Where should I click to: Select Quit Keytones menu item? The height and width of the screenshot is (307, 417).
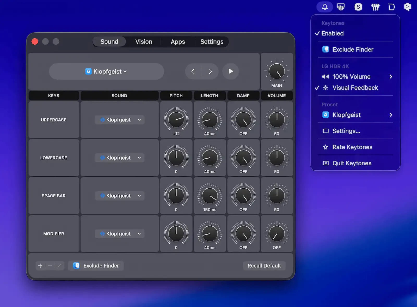coord(355,163)
